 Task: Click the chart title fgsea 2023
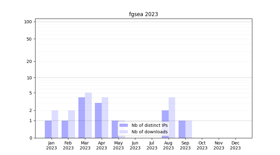[x=143, y=14]
